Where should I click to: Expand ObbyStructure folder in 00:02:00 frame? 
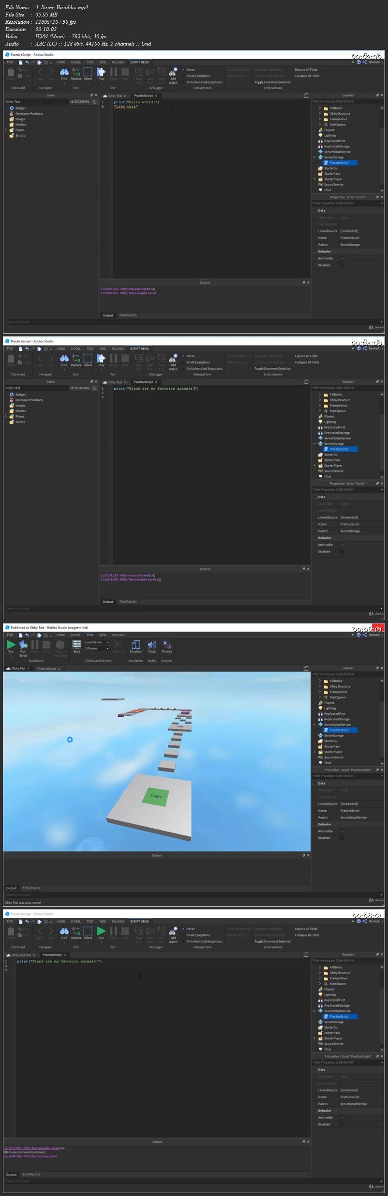pos(320,113)
